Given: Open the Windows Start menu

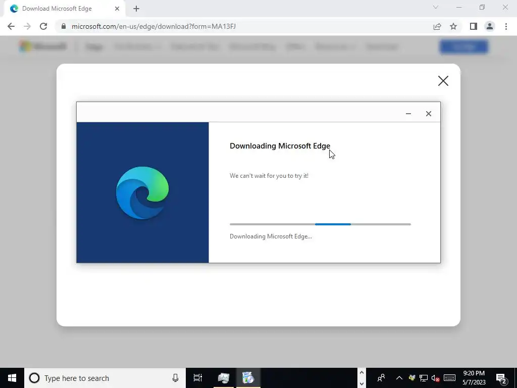Looking at the screenshot, I should click(x=12, y=378).
